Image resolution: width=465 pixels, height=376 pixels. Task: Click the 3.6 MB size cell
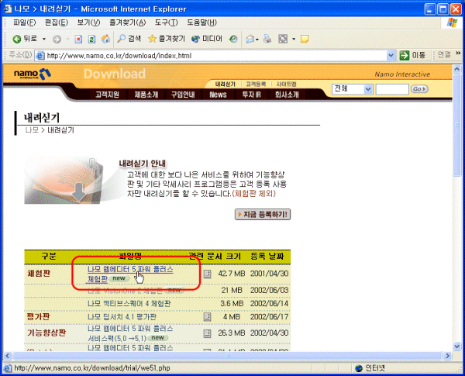pyautogui.click(x=232, y=304)
